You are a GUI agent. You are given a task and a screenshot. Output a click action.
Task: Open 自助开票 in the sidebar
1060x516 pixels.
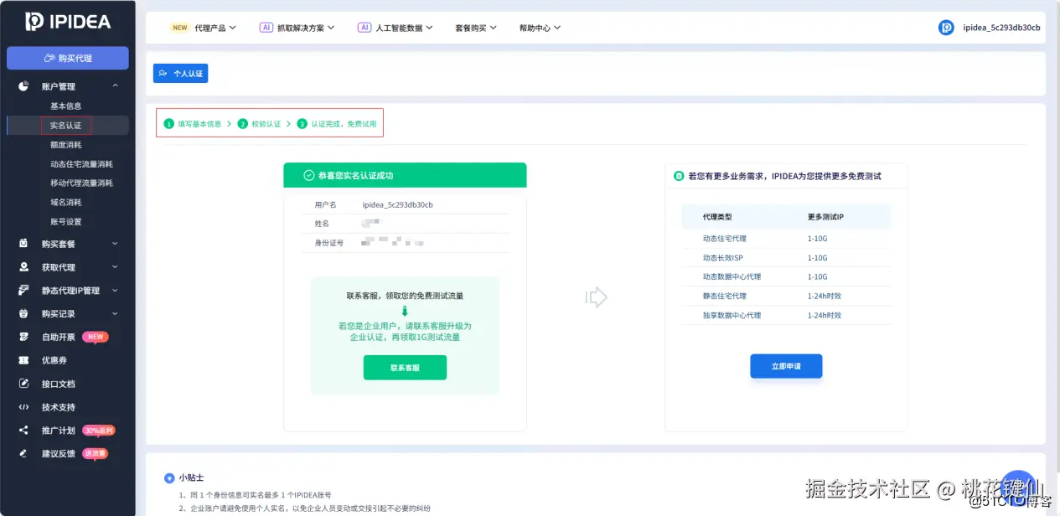[59, 337]
